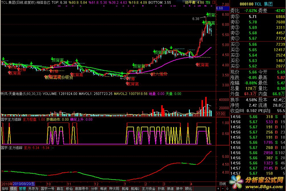
Task: Click the 卖⑤ order row at 5.71
Action: pos(257,17)
